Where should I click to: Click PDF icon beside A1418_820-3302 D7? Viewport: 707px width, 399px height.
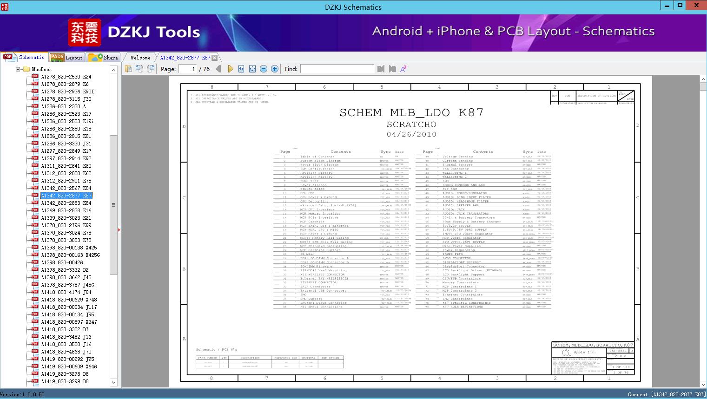point(35,329)
